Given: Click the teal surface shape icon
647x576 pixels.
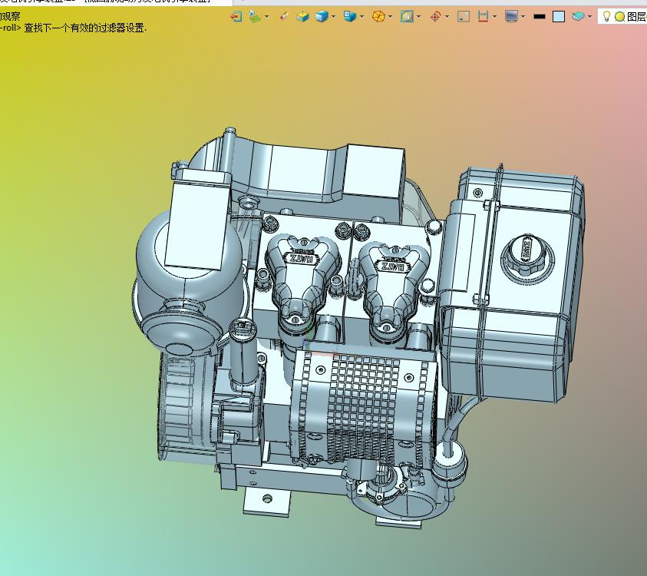Looking at the screenshot, I should pyautogui.click(x=578, y=17).
